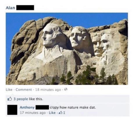Open the like count 1 on the comment

coord(64,113)
